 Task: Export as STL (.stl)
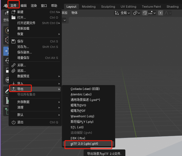[x=89, y=127]
